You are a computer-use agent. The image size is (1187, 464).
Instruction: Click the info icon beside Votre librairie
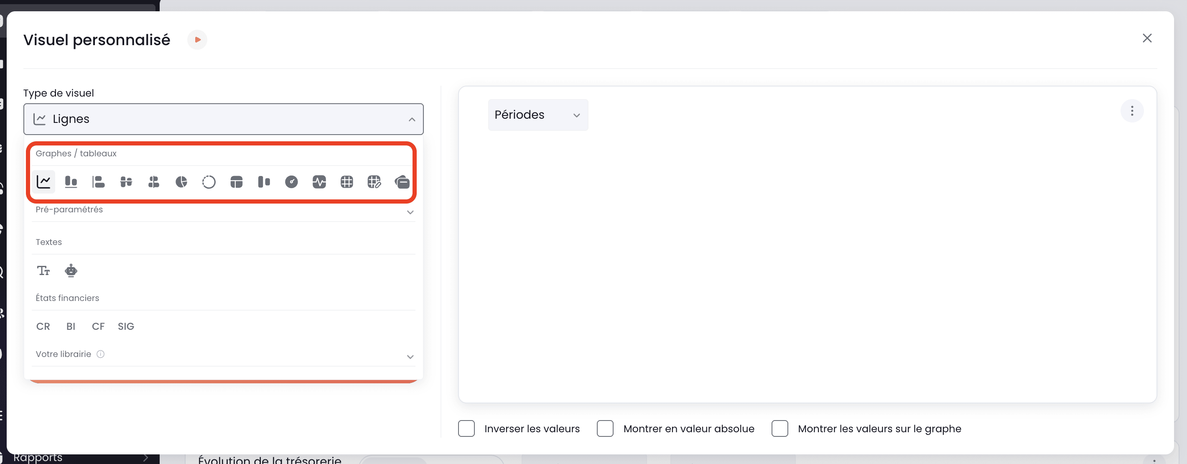point(100,354)
